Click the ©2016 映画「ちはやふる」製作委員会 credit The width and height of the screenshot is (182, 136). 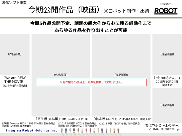(x=119, y=124)
